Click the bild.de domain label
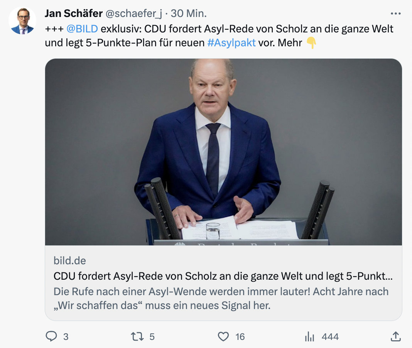412x348 pixels. (x=70, y=260)
